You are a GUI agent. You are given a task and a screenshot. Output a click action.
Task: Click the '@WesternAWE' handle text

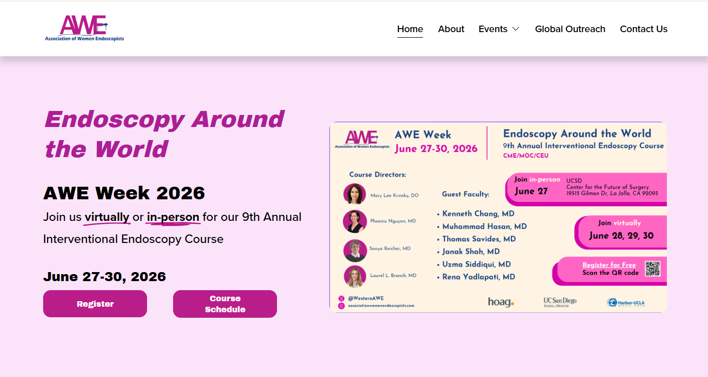coord(366,298)
